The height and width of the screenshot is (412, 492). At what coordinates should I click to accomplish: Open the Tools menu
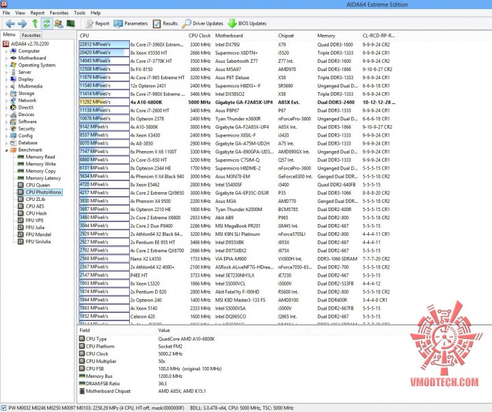coord(79,13)
